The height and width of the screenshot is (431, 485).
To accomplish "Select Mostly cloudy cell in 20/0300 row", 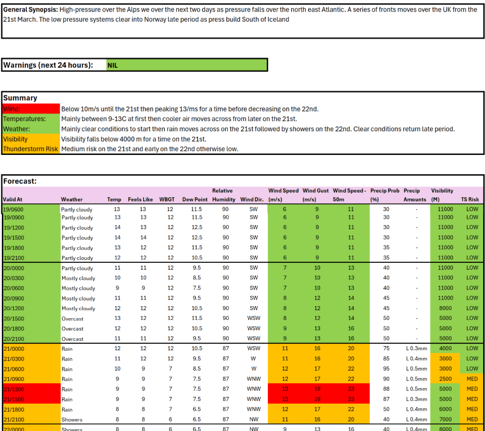I will tap(78, 278).
